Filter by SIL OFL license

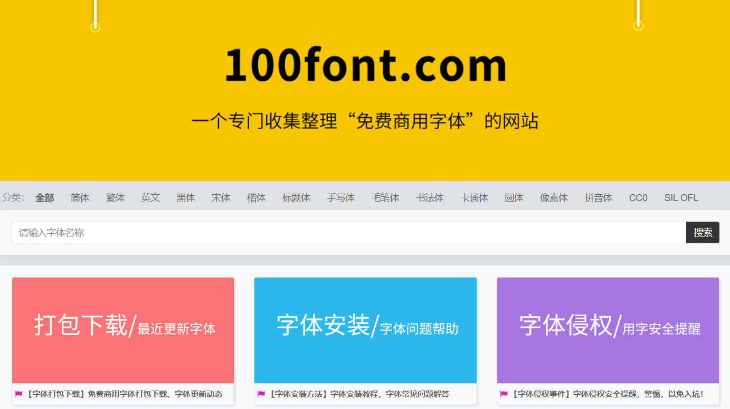tap(681, 198)
